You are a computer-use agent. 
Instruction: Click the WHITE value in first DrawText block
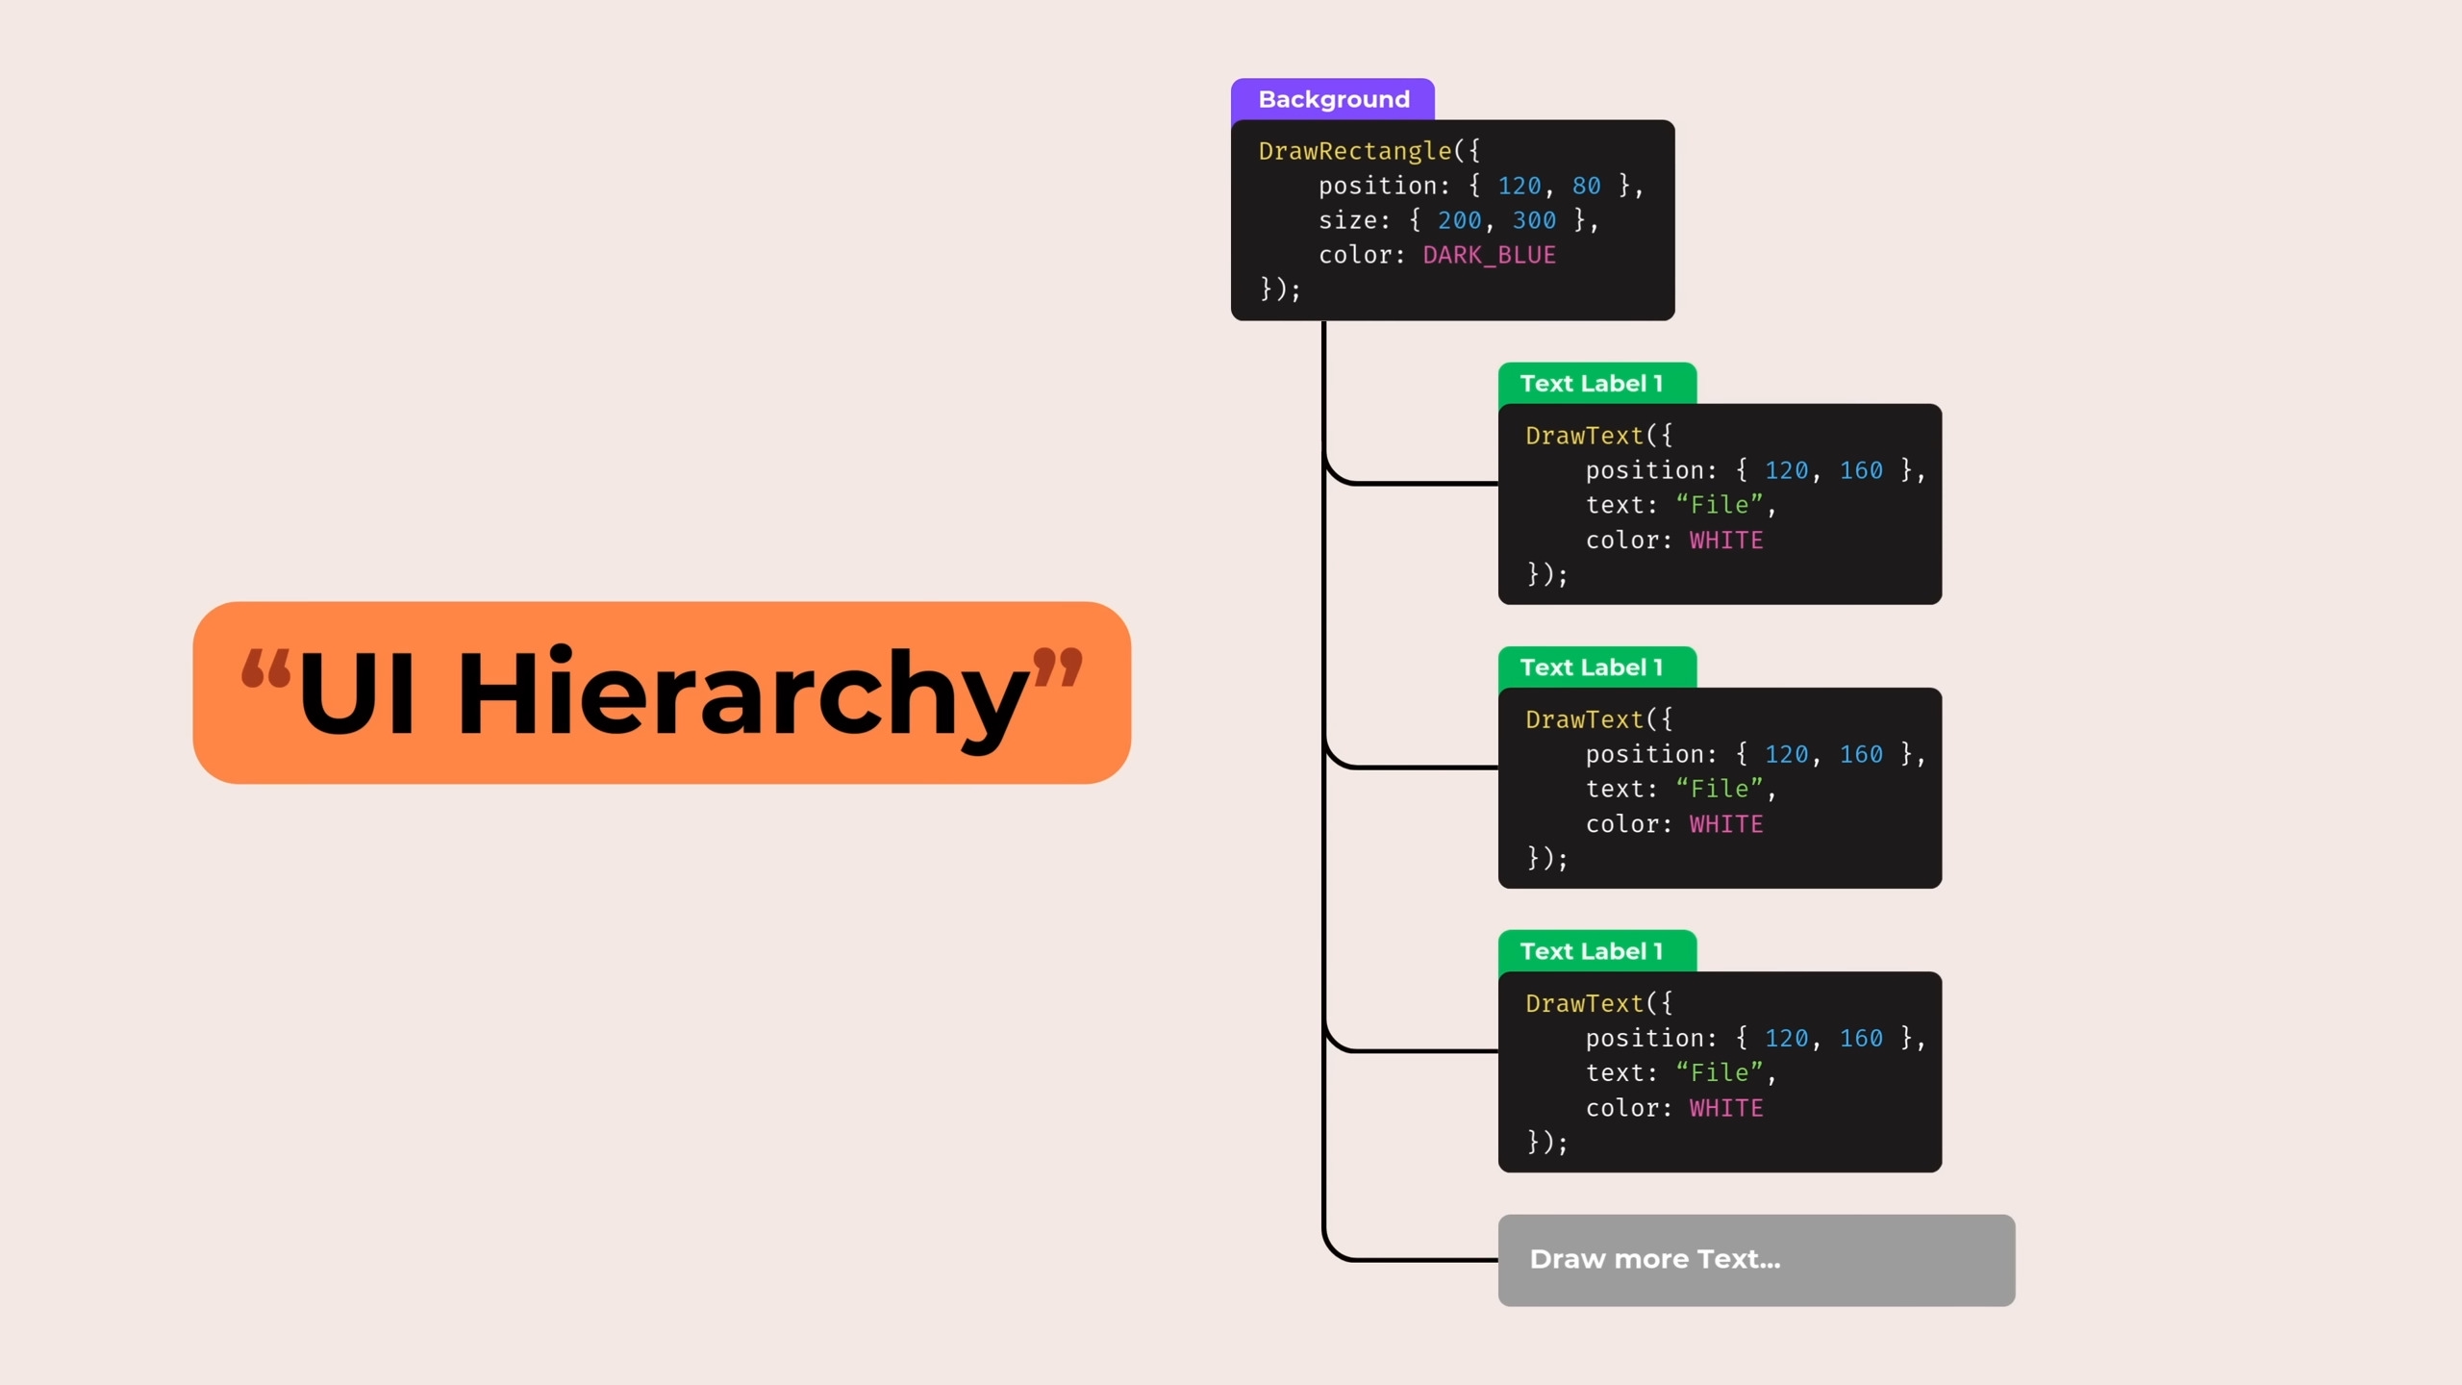[x=1726, y=540]
